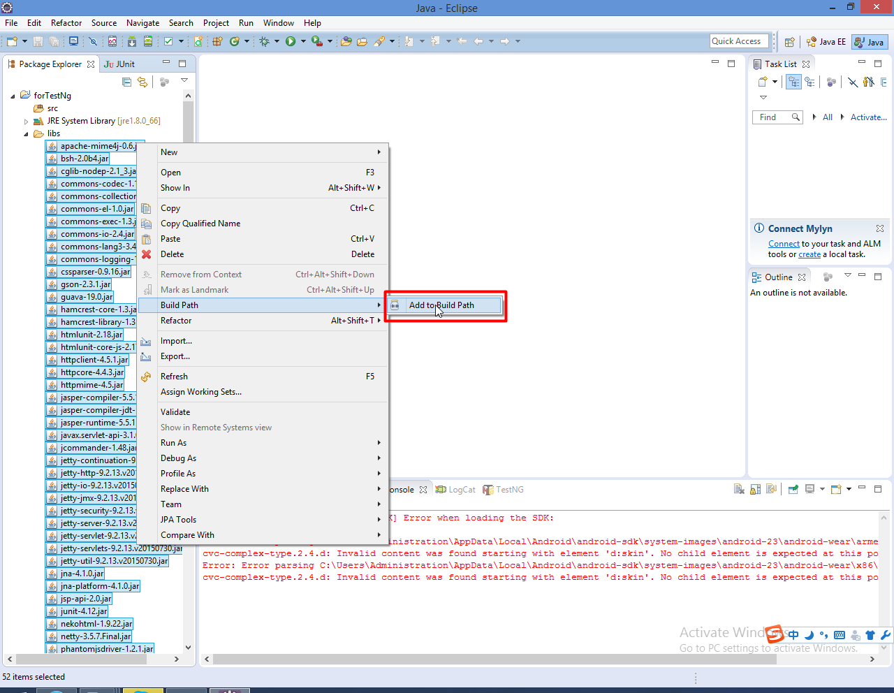Click the Search flashlight toolbar icon

click(379, 42)
